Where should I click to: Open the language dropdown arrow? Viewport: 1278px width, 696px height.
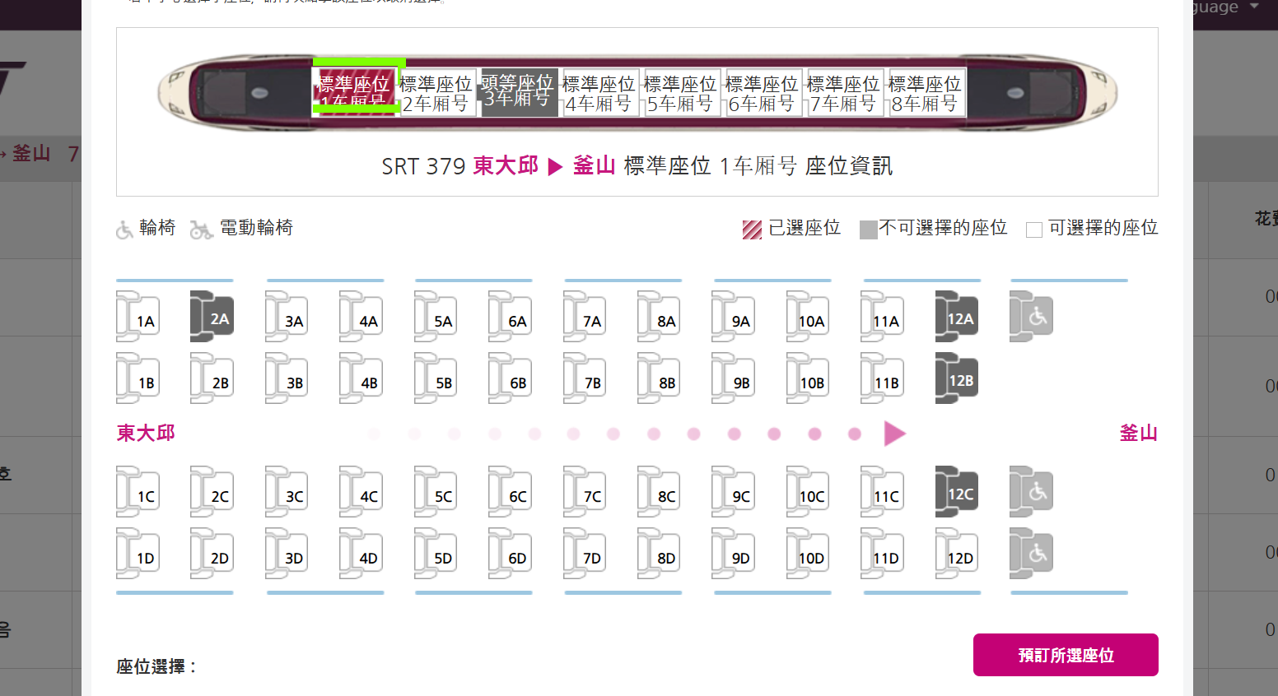point(1254,7)
